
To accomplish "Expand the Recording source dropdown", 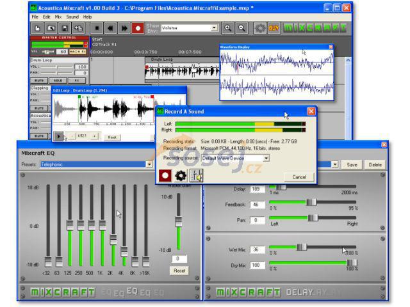I will click(265, 158).
